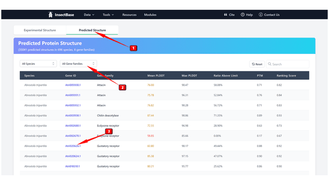Image resolution: width=329 pixels, height=185 pixels.
Task: Click the Contact Us info icon
Action: pos(261,15)
